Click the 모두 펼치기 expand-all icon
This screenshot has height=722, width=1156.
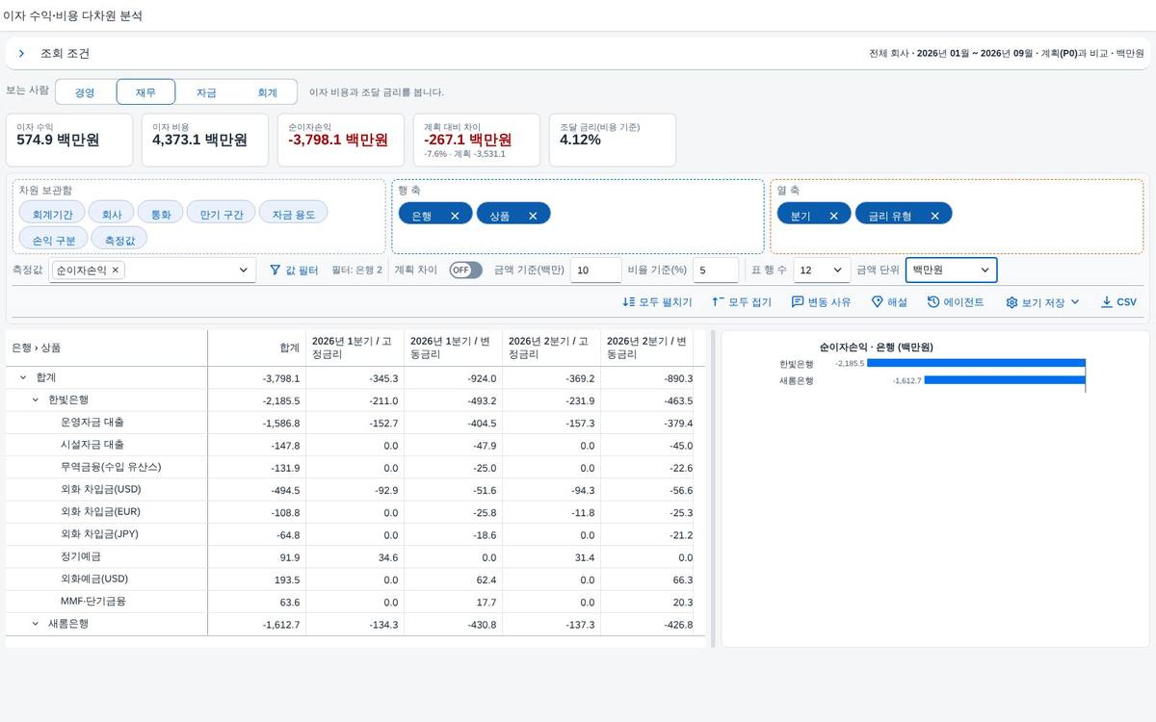(x=629, y=302)
